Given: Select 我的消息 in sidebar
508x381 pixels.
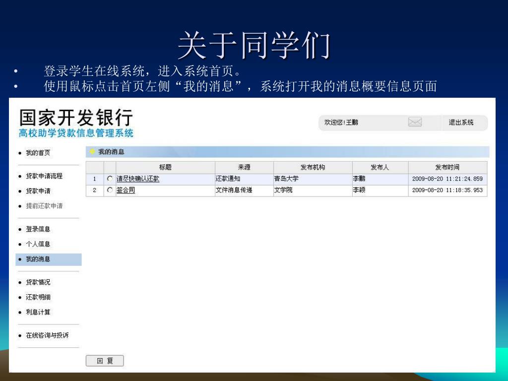Looking at the screenshot, I should coord(38,259).
